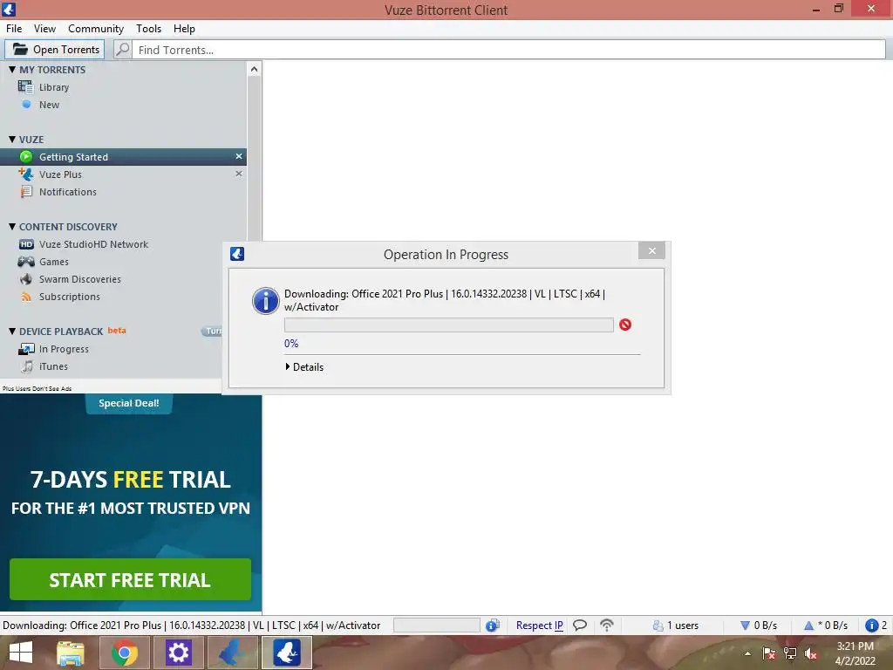
Task: Open Swarm Discoveries in the sidebar
Action: coord(79,279)
